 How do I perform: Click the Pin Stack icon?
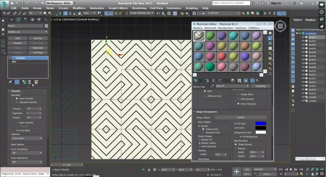[10, 82]
